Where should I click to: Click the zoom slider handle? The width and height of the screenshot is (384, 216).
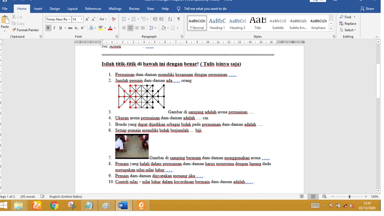coord(350,197)
